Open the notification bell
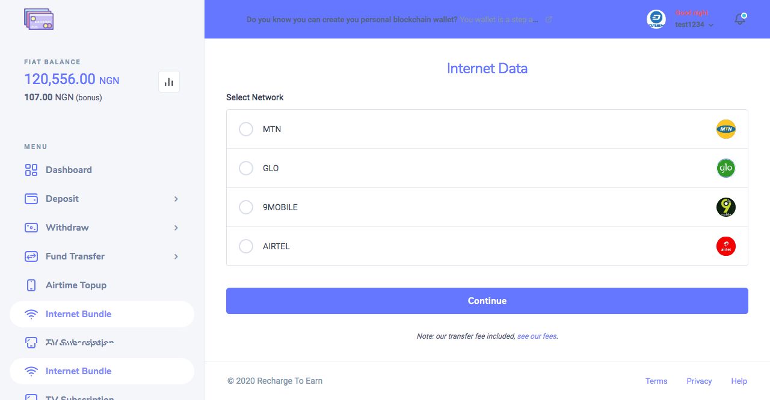Viewport: 770px width, 400px height. [x=740, y=19]
